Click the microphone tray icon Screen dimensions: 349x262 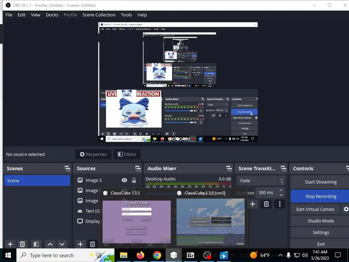coord(288,255)
